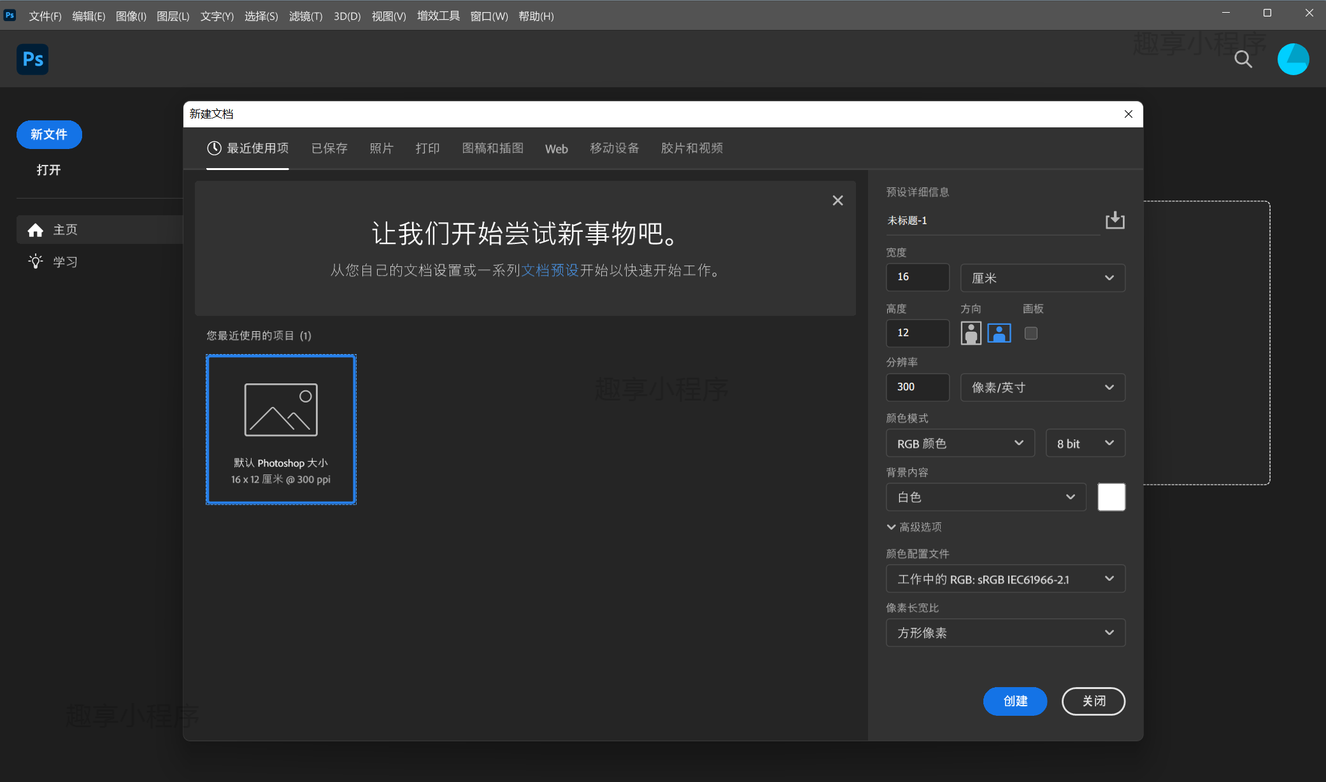Switch to the 已保存 tab
The height and width of the screenshot is (782, 1326).
[329, 148]
